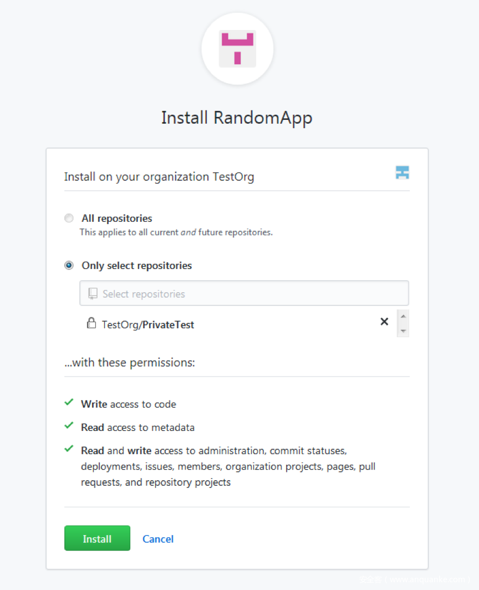The width and height of the screenshot is (479, 590).
Task: Click the checkmark beside Read access to metadata
Action: pos(69,426)
